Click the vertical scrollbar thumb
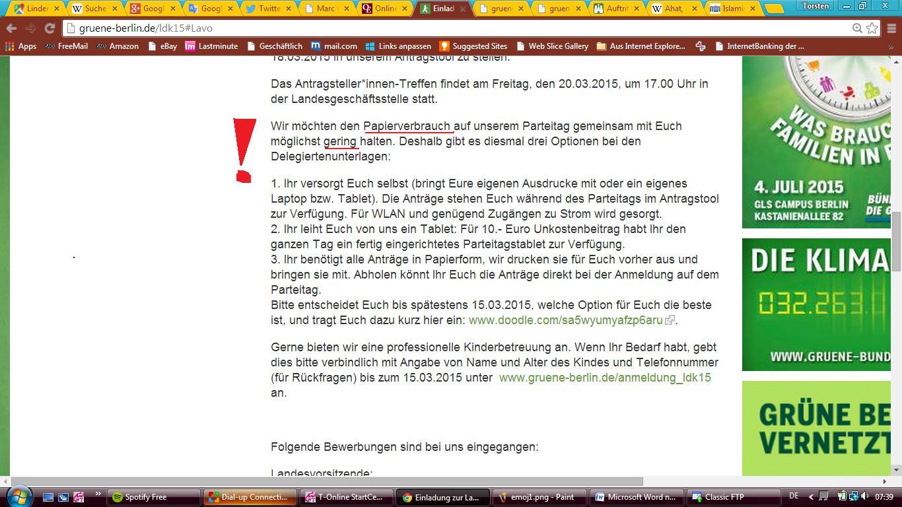This screenshot has height=507, width=902. [x=896, y=241]
